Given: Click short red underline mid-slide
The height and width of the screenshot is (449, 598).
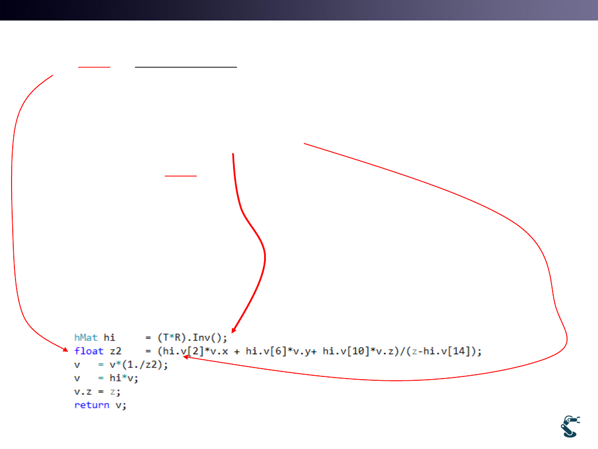Looking at the screenshot, I should [181, 176].
